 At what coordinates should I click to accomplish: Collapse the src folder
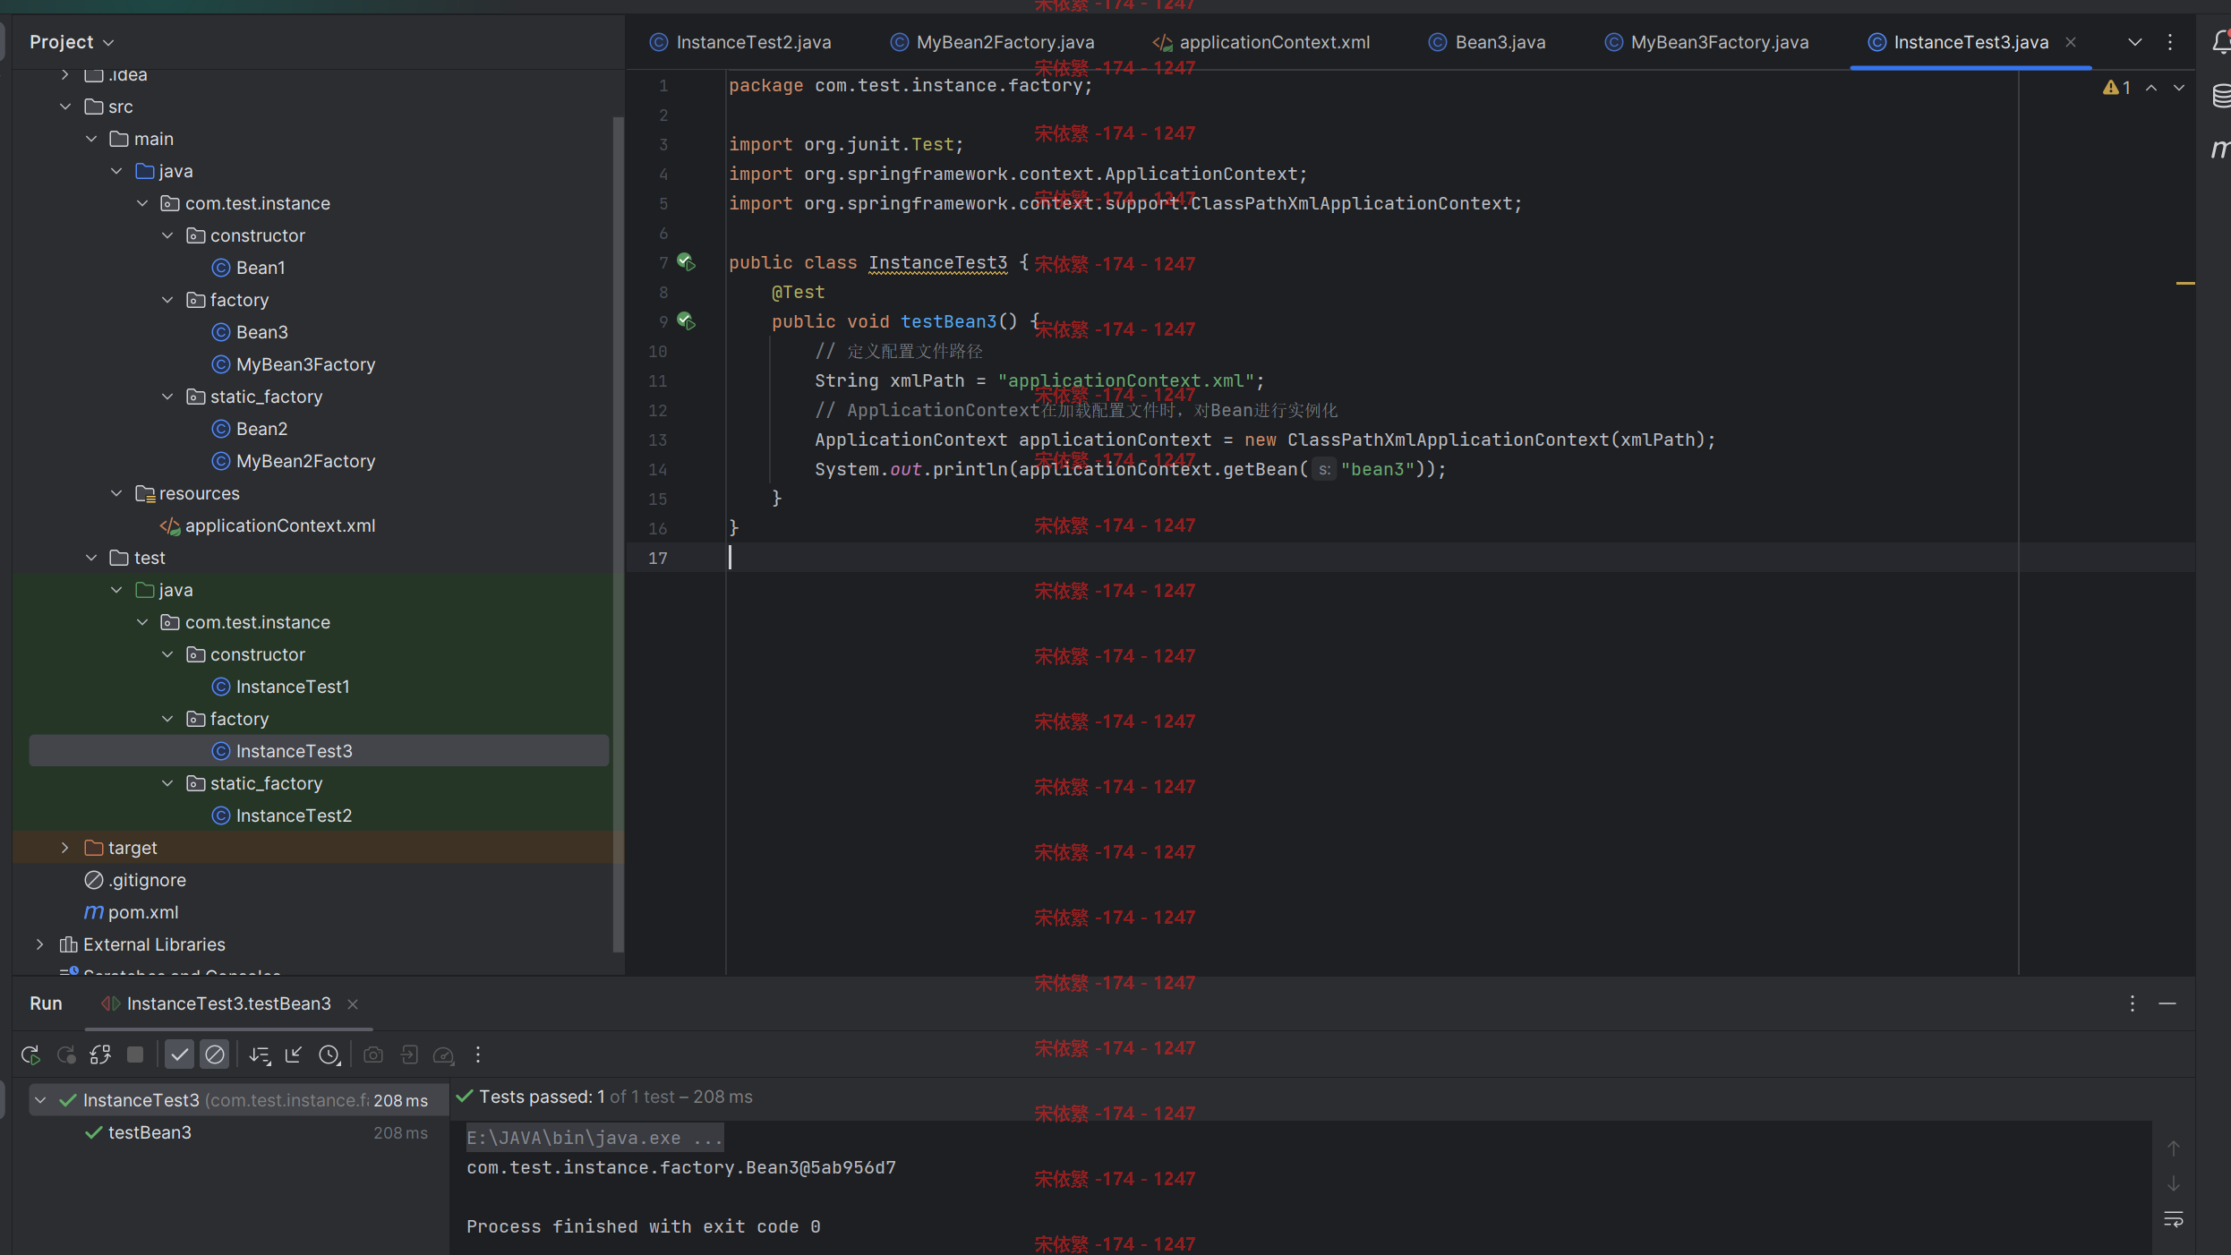click(x=65, y=107)
